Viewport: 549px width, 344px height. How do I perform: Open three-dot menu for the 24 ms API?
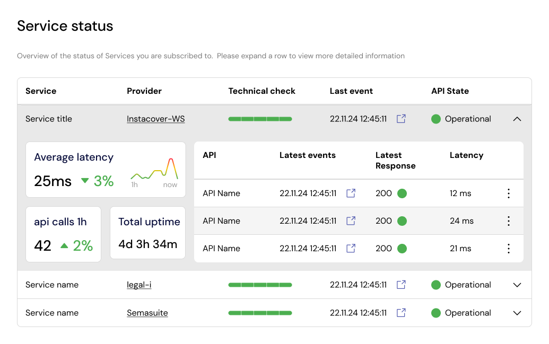tap(508, 221)
